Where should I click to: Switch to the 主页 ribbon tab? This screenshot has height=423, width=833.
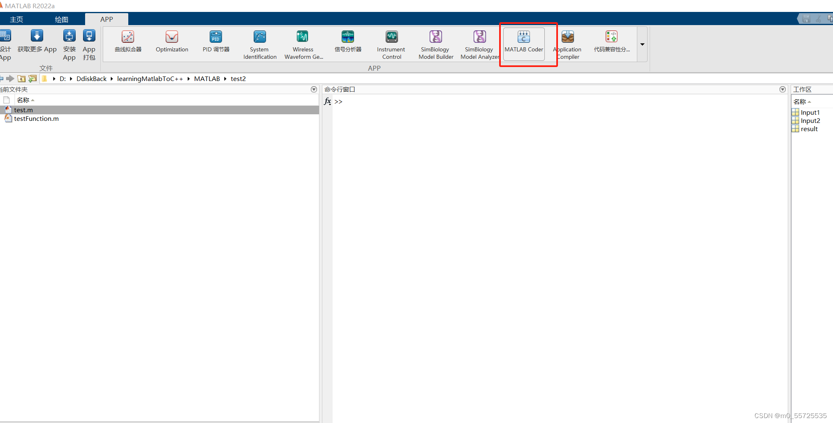point(16,19)
